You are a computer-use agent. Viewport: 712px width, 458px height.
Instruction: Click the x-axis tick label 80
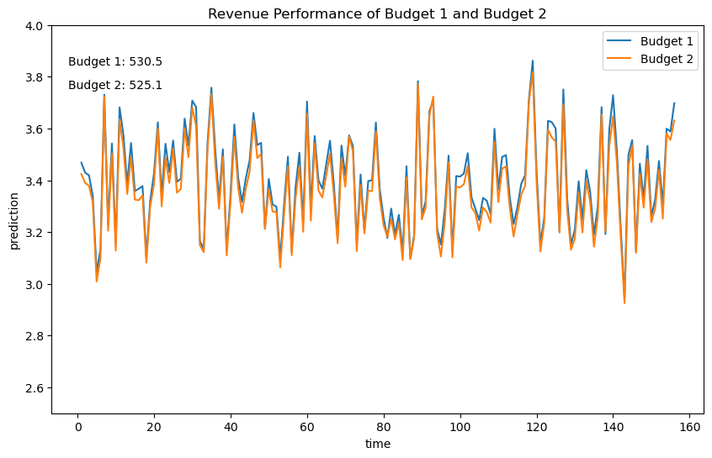(x=384, y=428)
